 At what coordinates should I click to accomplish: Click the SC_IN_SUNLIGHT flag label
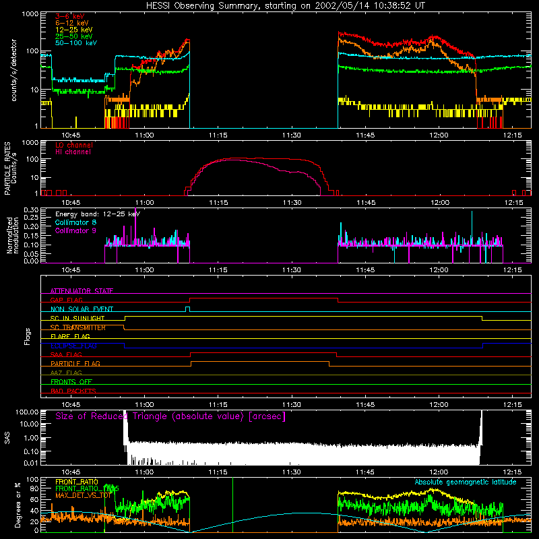[77, 318]
